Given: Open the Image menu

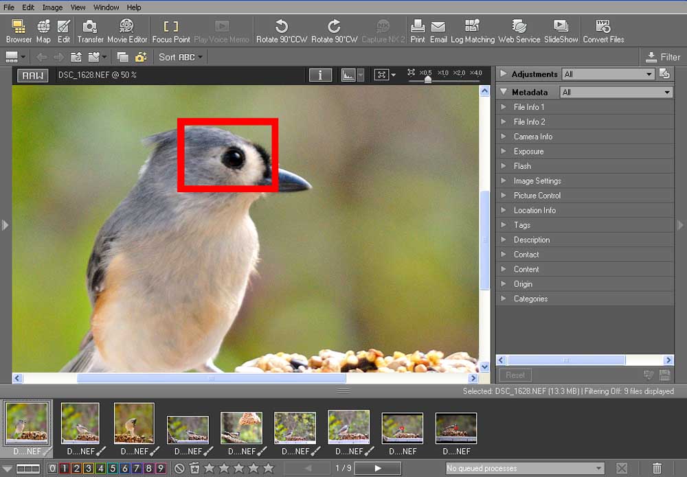Looking at the screenshot, I should [52, 8].
